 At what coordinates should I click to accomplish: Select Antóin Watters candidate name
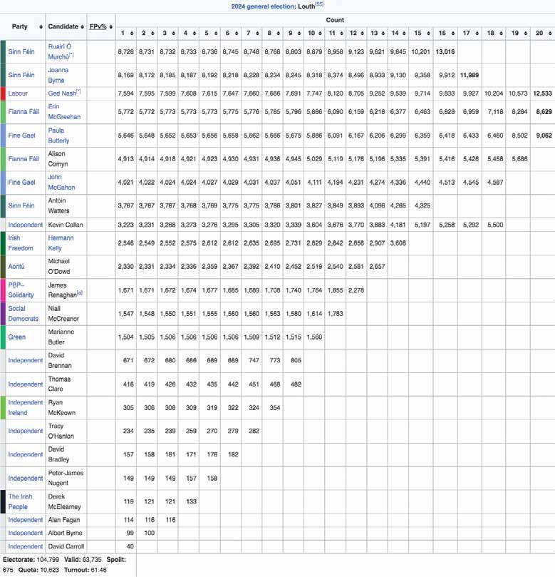pos(58,205)
